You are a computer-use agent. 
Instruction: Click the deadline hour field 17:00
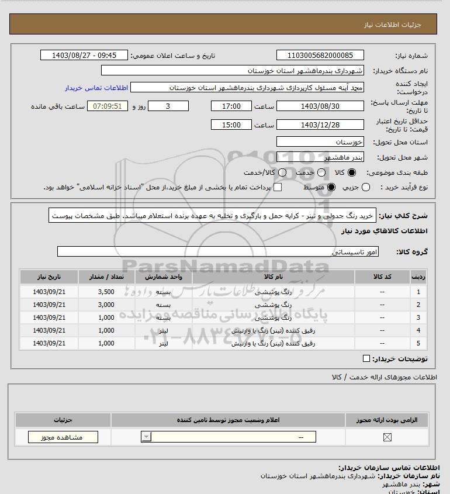pyautogui.click(x=231, y=106)
